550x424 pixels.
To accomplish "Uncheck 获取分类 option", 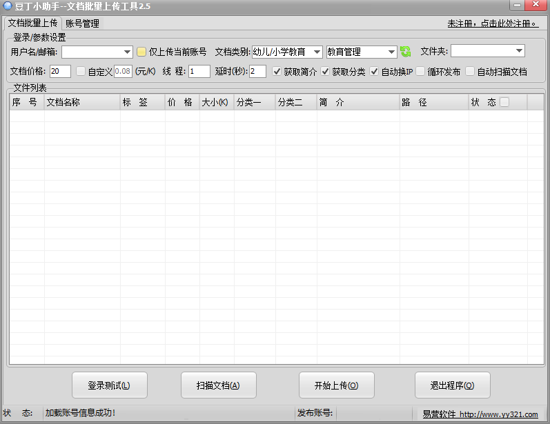I will [325, 72].
